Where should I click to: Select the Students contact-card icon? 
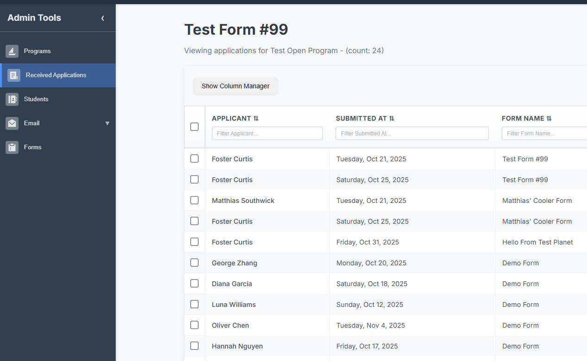pos(12,99)
